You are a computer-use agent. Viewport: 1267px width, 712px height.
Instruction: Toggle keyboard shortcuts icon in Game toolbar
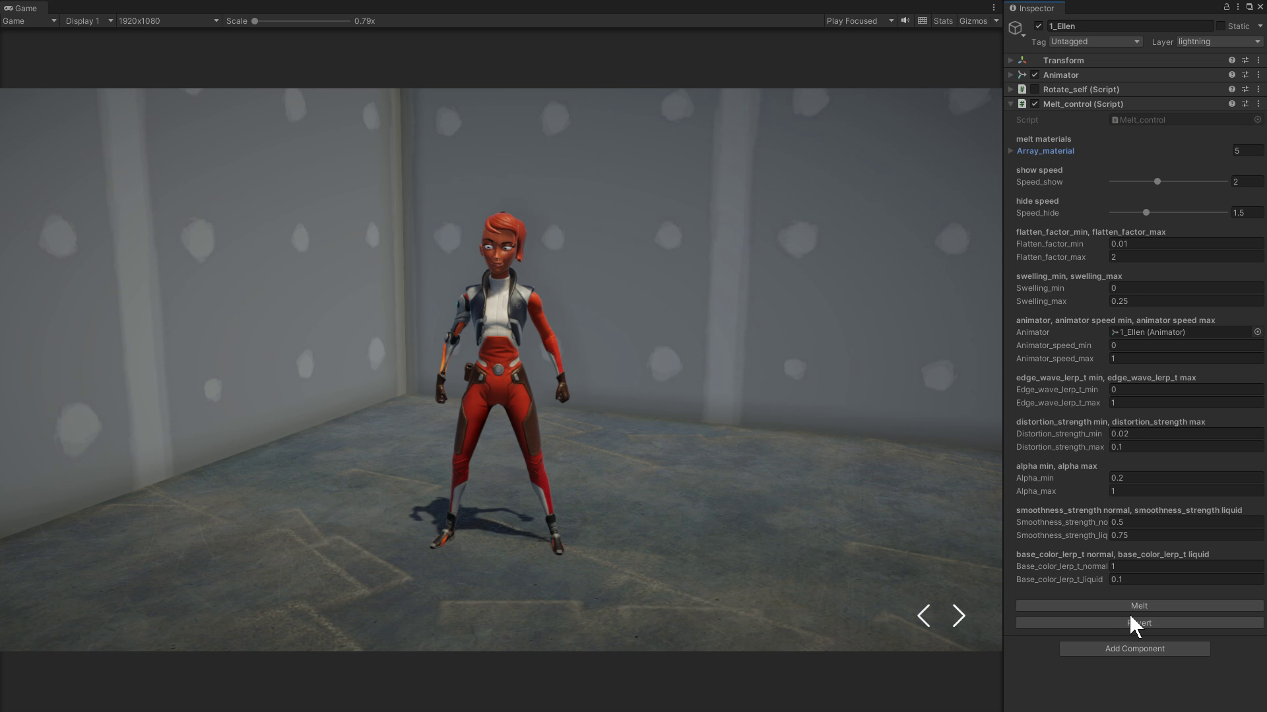(x=923, y=20)
